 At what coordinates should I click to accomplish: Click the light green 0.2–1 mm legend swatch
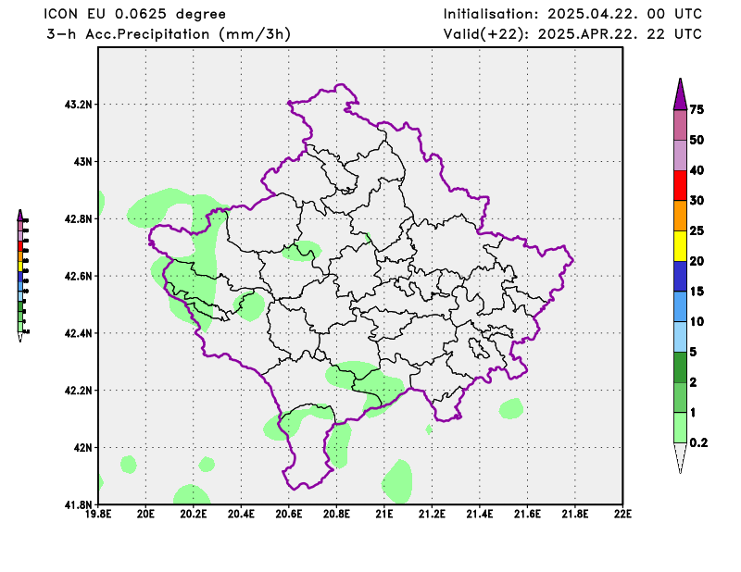680,428
